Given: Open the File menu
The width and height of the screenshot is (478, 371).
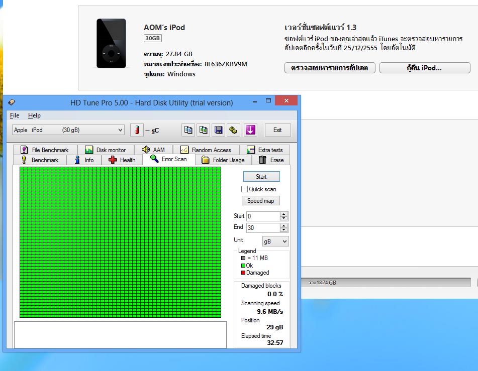Looking at the screenshot, I should pyautogui.click(x=15, y=115).
